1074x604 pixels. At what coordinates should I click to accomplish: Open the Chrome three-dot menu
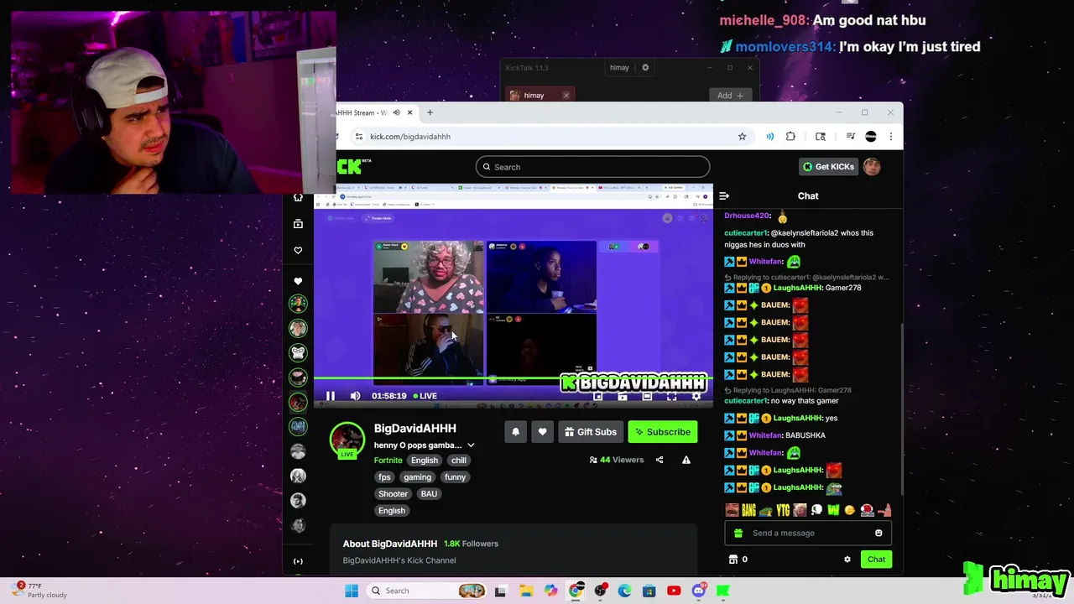tap(891, 137)
